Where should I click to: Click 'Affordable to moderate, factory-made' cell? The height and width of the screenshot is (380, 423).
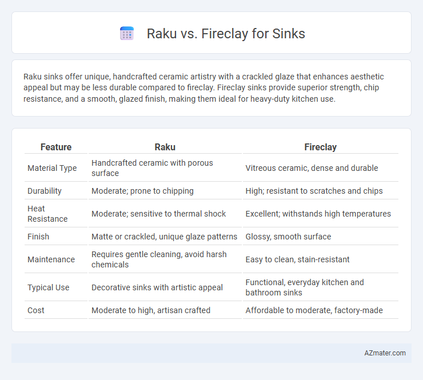tap(314, 310)
